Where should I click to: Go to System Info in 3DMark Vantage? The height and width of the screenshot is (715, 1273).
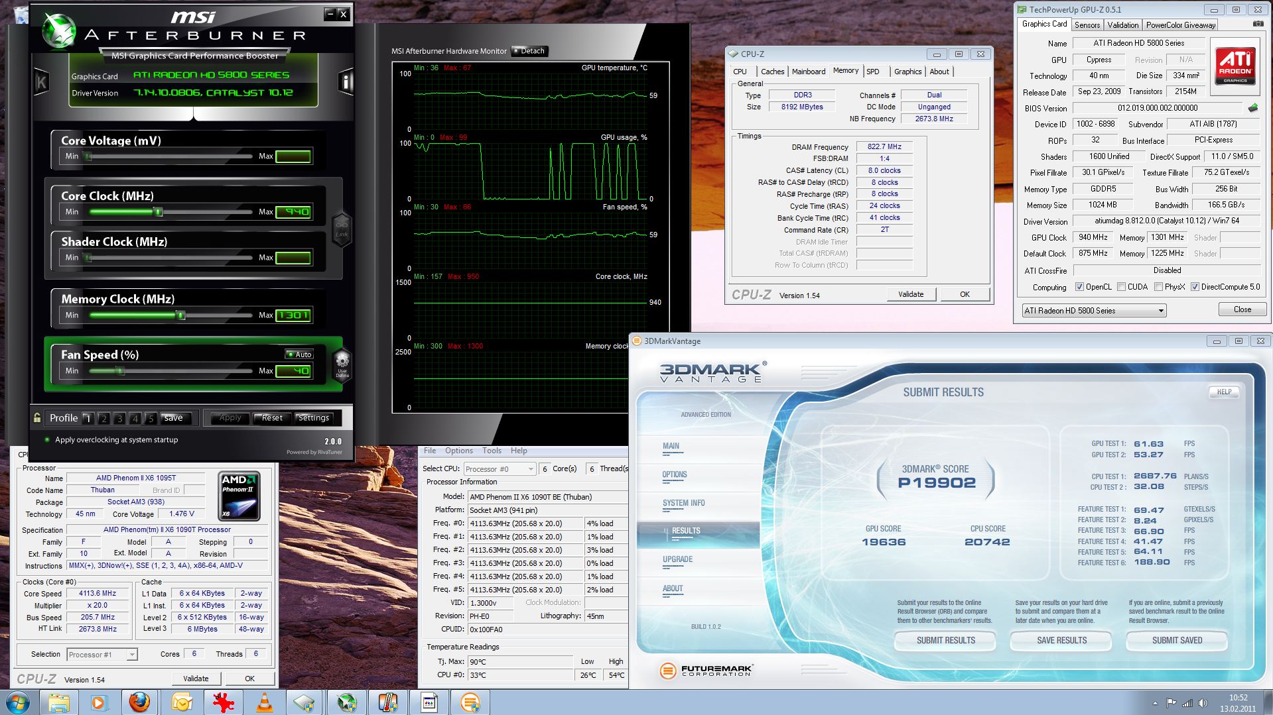coord(683,503)
